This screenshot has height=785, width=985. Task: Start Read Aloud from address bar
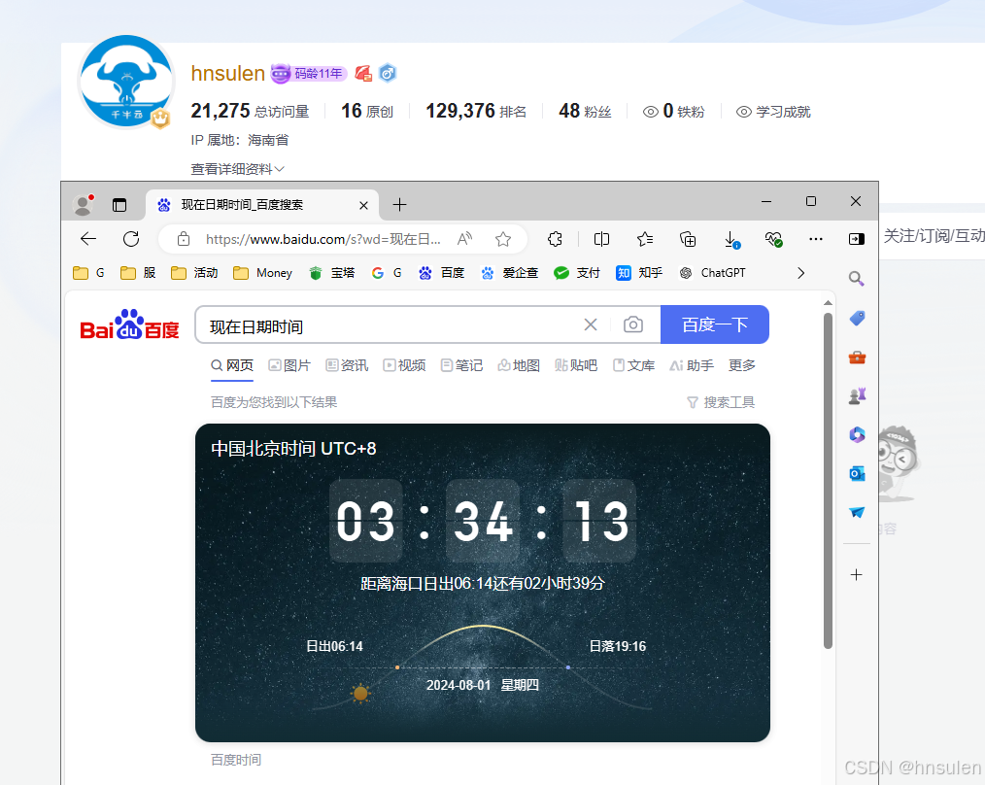465,239
